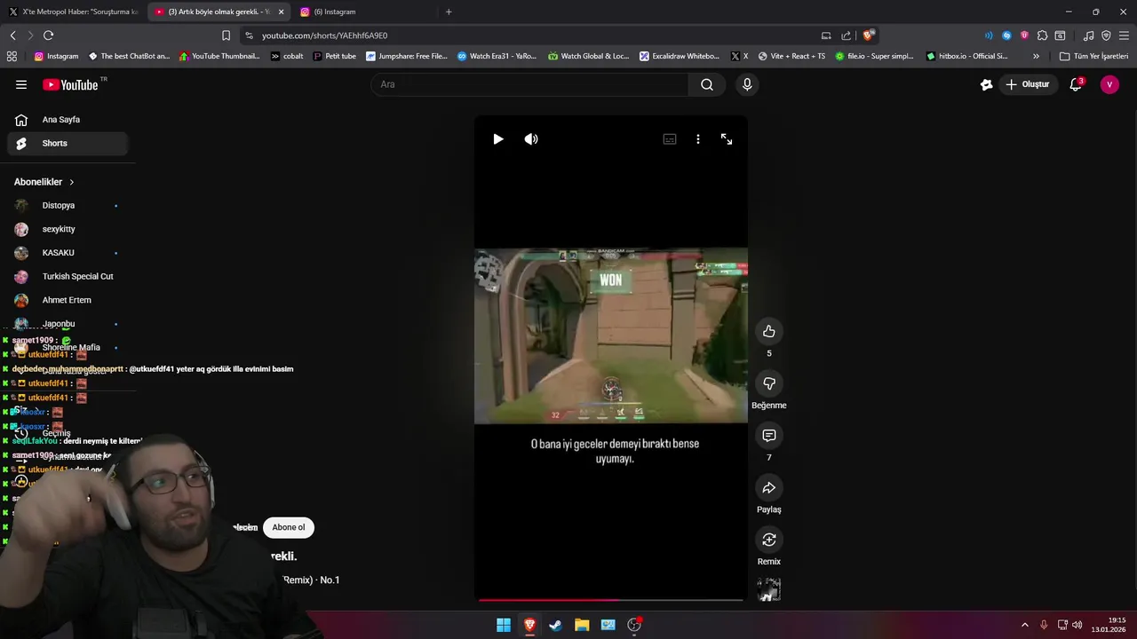Click the youtube.com/shorts address bar URL
The image size is (1137, 639).
click(x=324, y=35)
